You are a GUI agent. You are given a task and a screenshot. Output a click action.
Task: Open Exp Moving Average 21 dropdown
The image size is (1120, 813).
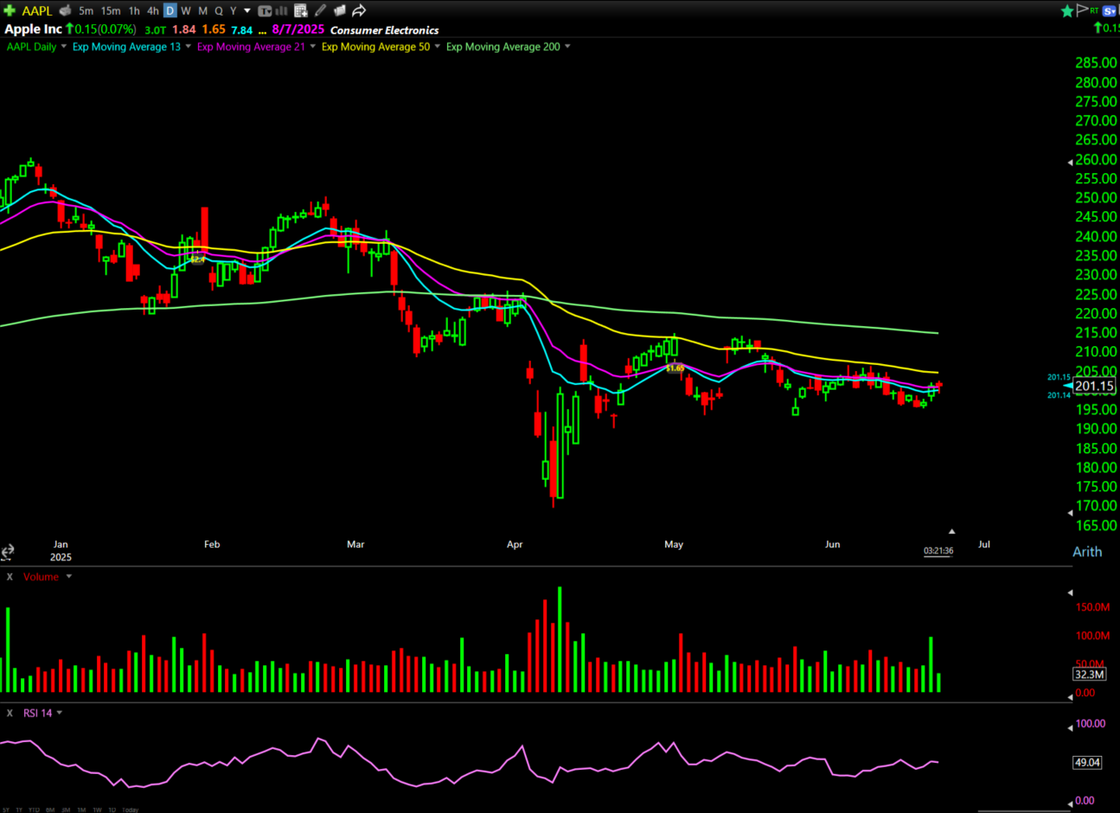pos(313,47)
